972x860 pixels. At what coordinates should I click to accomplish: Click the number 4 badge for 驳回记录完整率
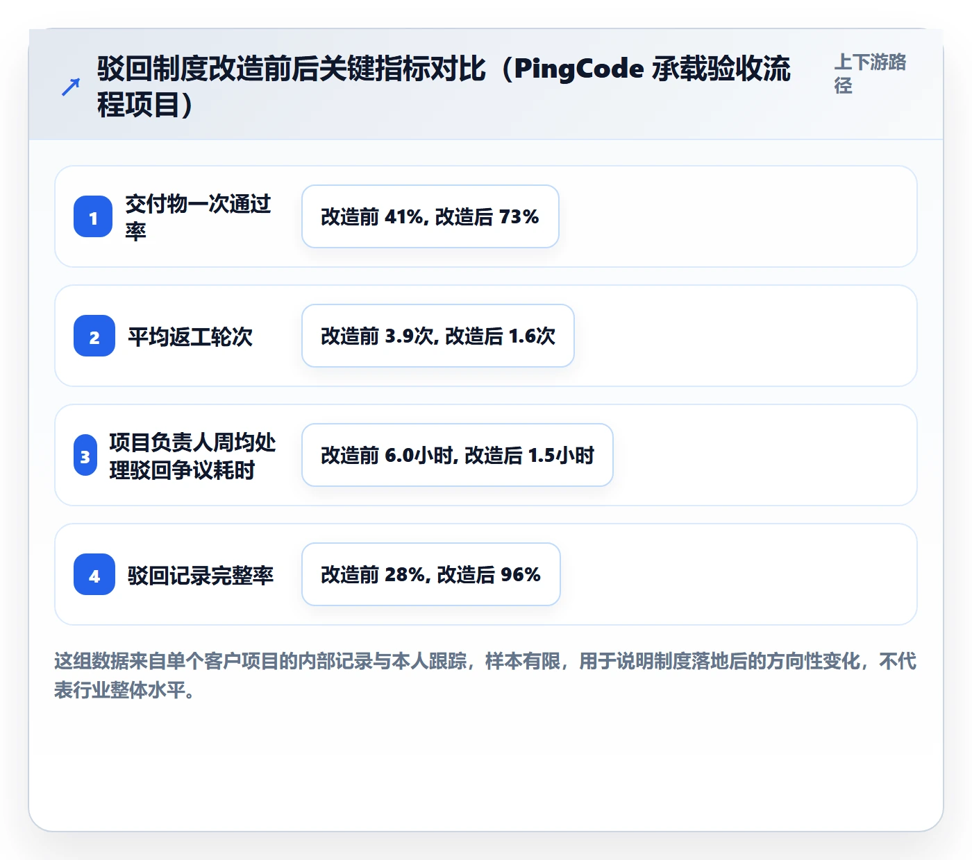pos(94,574)
